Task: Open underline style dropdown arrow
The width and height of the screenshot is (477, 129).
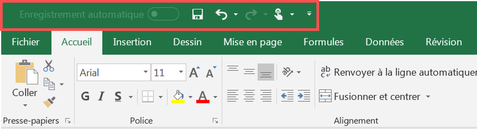Action: tap(130, 97)
